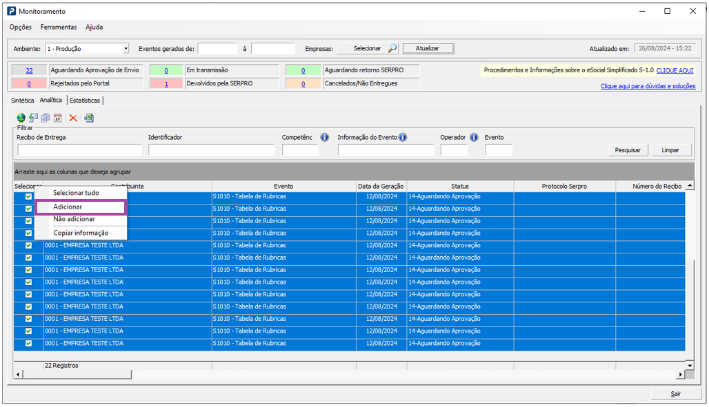
Task: Switch to the Estatísticas tab
Action: click(x=85, y=101)
